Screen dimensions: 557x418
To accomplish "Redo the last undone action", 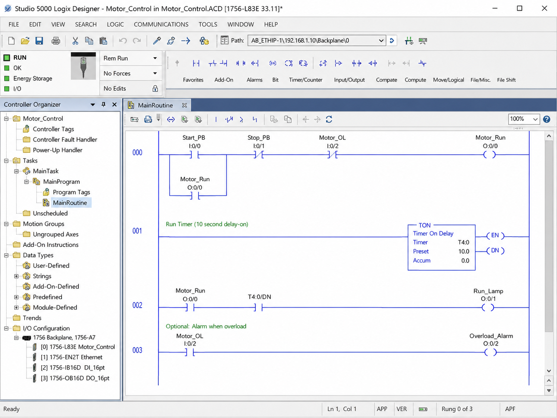I will (137, 41).
